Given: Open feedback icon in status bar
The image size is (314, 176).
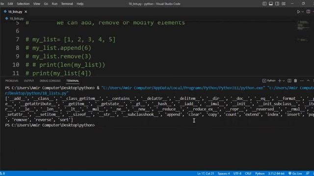Looking at the screenshot, I should point(308,174).
